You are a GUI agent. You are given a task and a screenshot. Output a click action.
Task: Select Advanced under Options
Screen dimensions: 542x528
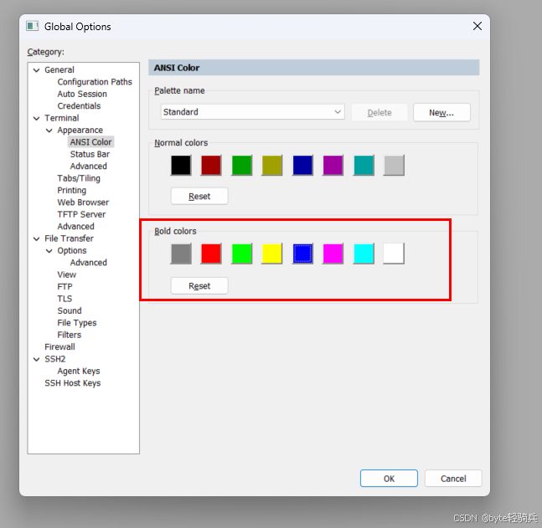pyautogui.click(x=89, y=263)
